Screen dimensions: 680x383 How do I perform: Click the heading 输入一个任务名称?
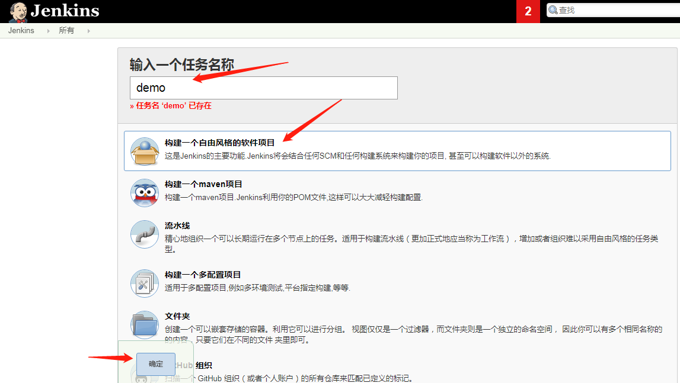[x=182, y=65]
